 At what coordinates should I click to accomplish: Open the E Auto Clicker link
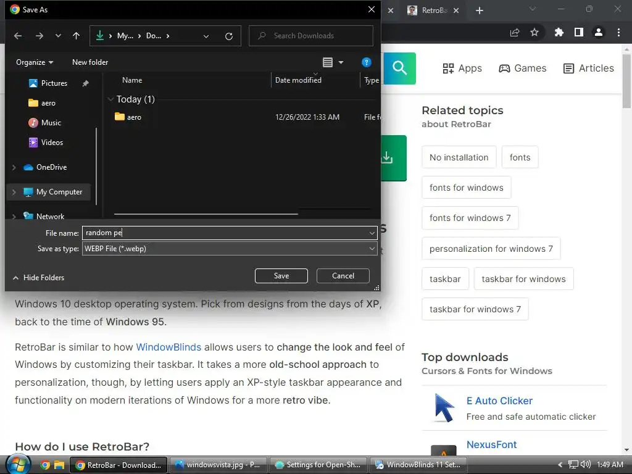(x=499, y=401)
